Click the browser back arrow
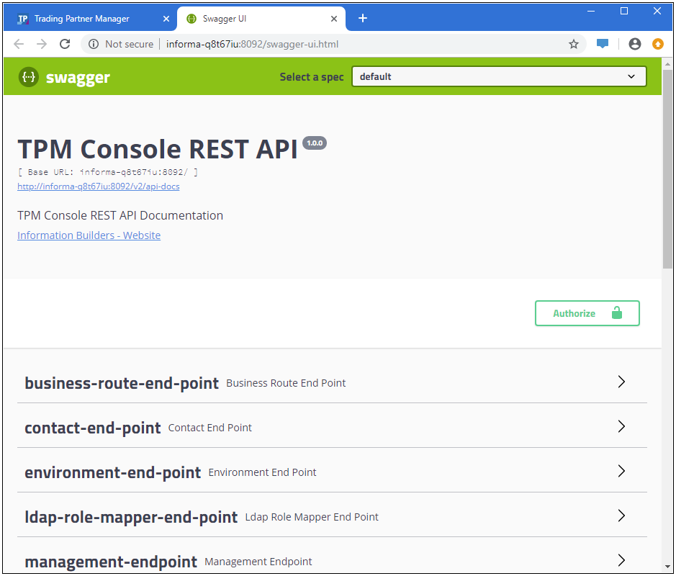This screenshot has height=576, width=676. point(19,44)
